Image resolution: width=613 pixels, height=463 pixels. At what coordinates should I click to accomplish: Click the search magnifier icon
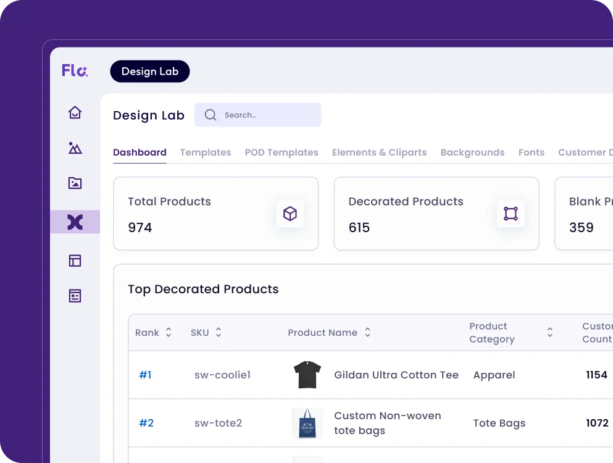tap(211, 115)
